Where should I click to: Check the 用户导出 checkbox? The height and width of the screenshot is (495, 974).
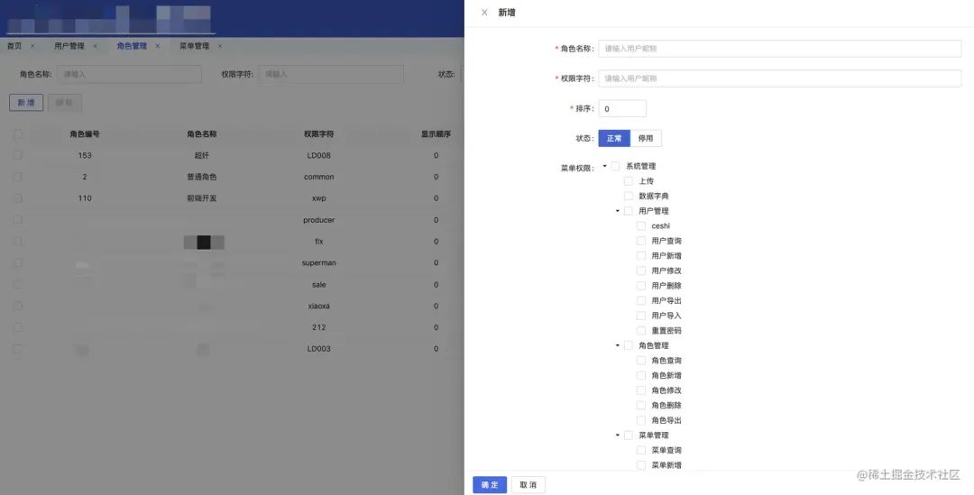point(641,300)
